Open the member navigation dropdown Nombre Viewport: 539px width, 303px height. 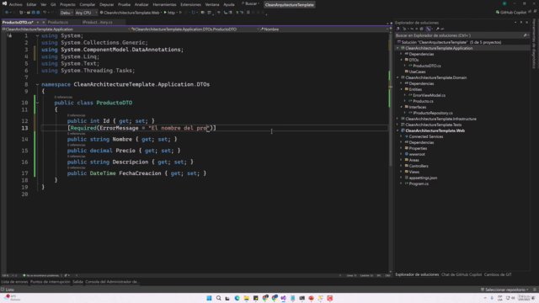(x=323, y=29)
